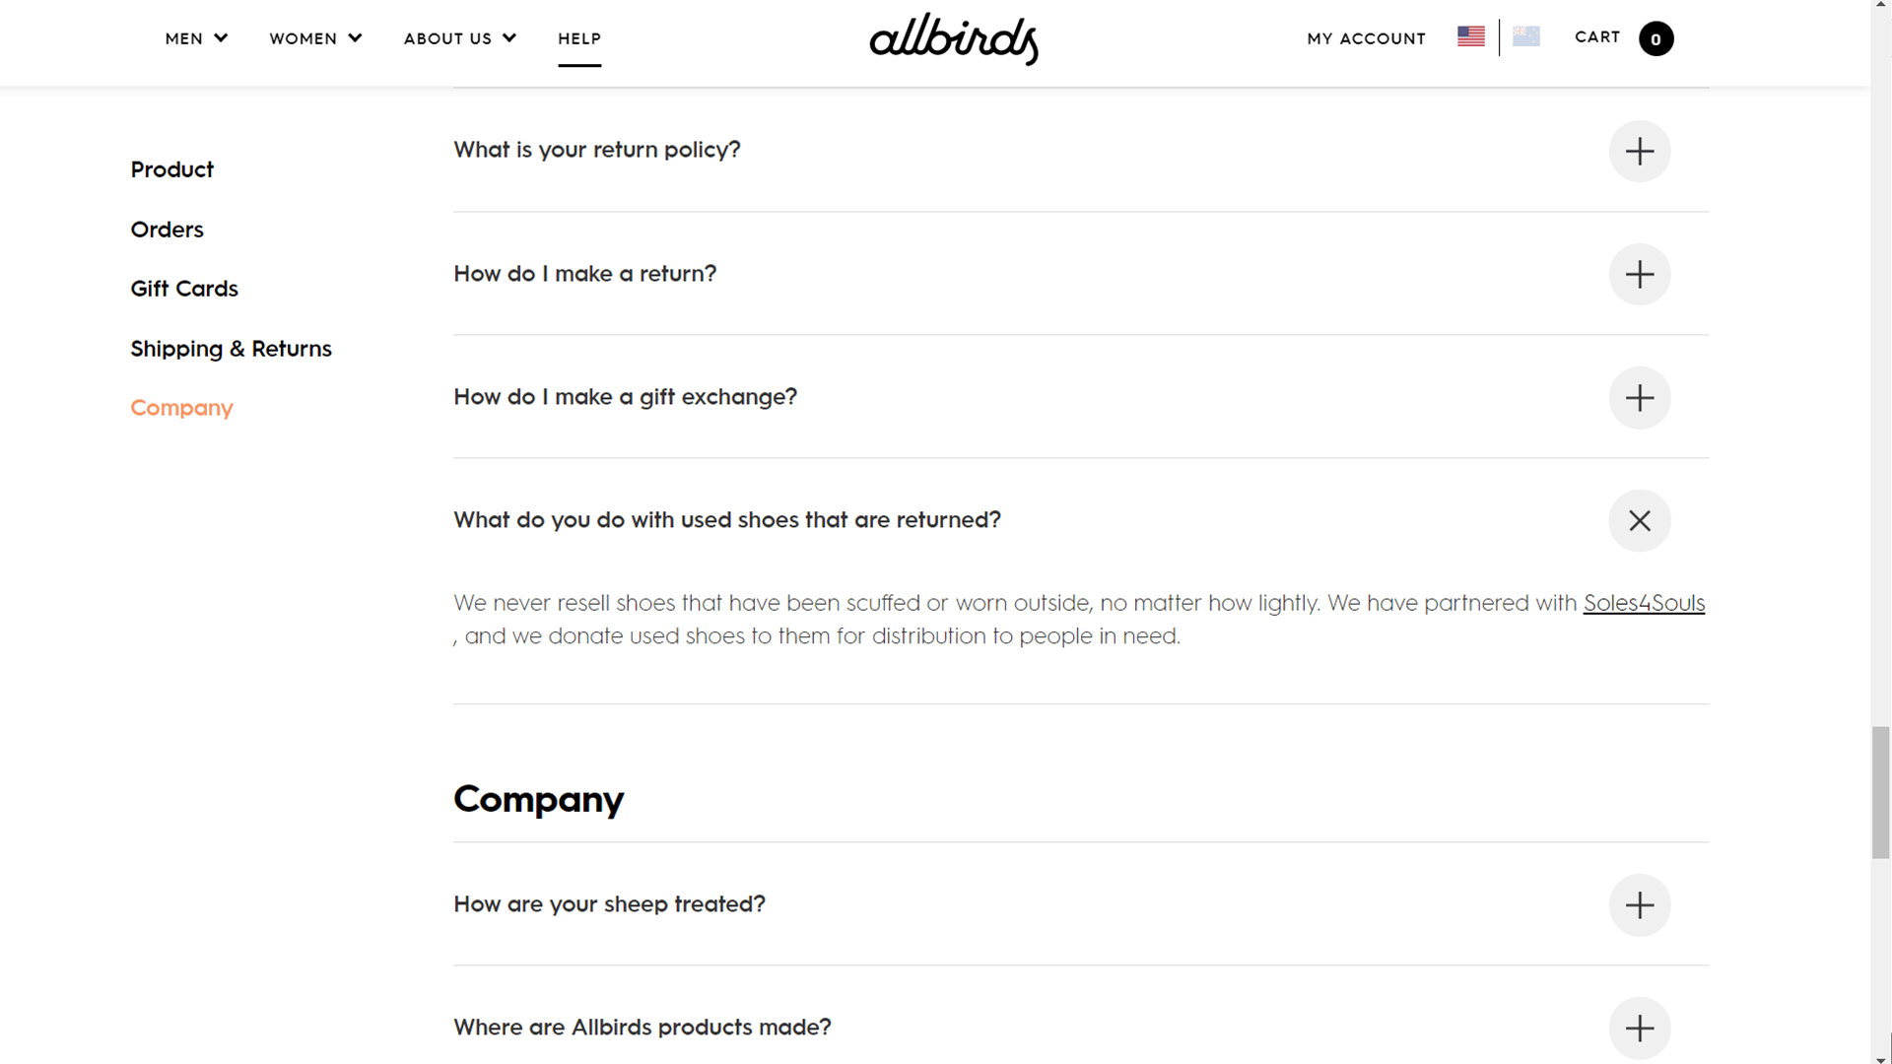Click the plus icon beside return policy question
Screen dimensions: 1892x1064
[1639, 151]
